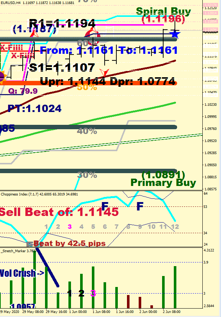Click the gray square before 'Beat by'

pyautogui.click(x=30, y=243)
